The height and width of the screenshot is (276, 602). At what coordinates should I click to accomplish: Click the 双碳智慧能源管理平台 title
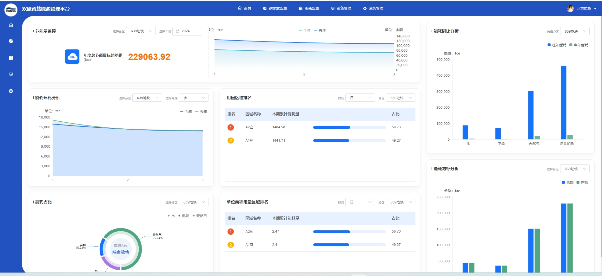[46, 9]
